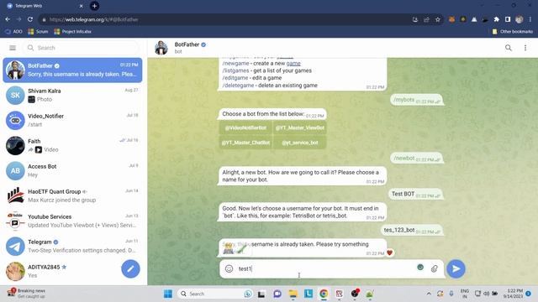This screenshot has height=302, width=538.
Task: Click the browser address bar URL
Action: [x=93, y=19]
